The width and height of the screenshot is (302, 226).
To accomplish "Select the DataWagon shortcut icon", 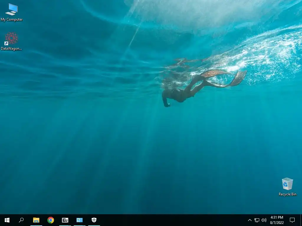I will pos(12,41).
